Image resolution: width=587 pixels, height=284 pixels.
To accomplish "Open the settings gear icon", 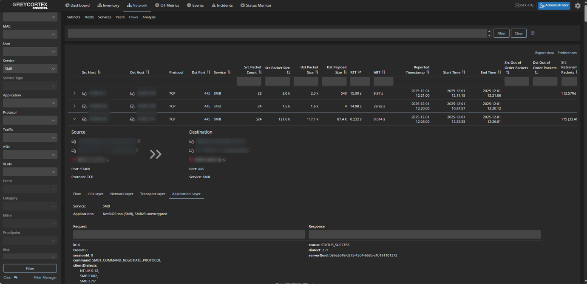I will point(578,6).
